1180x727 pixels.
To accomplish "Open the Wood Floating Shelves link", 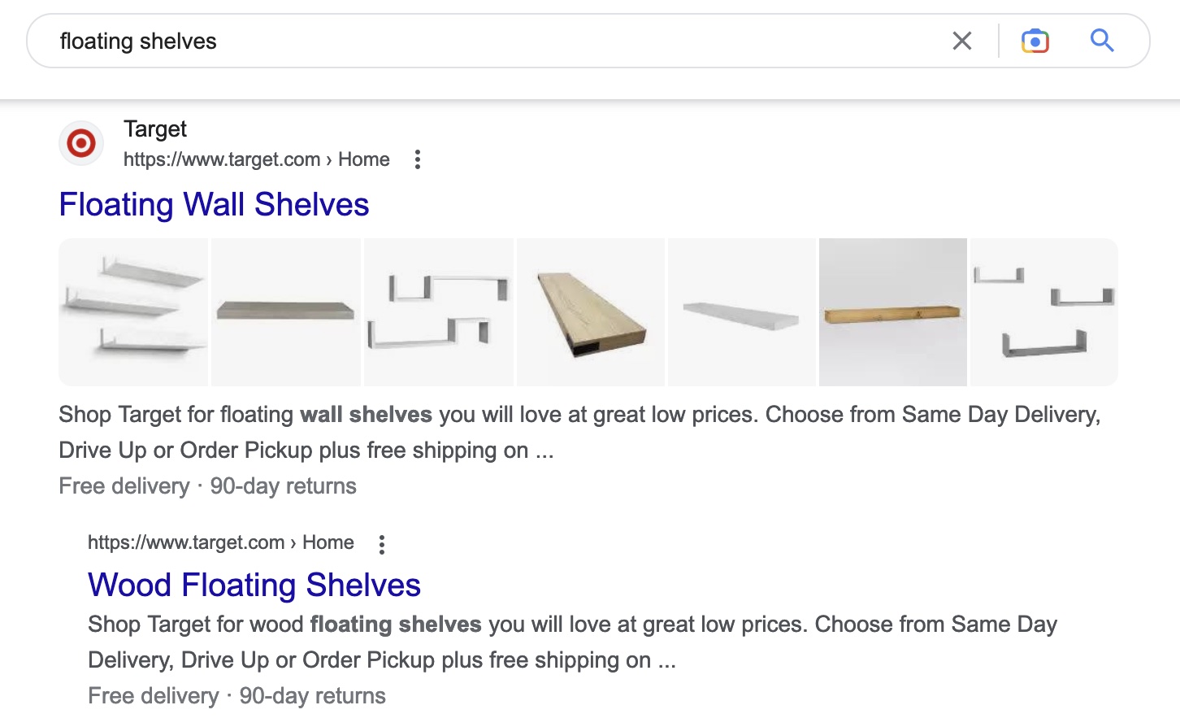I will pyautogui.click(x=254, y=585).
